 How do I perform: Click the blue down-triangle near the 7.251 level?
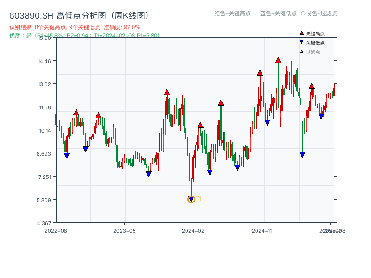coord(148,174)
